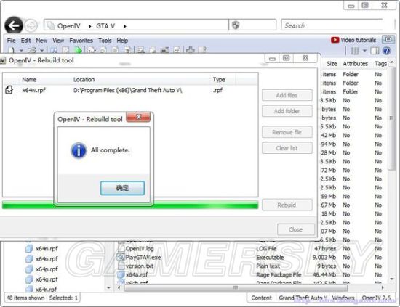
Task: Go back with the black arrow button
Action: (14, 25)
